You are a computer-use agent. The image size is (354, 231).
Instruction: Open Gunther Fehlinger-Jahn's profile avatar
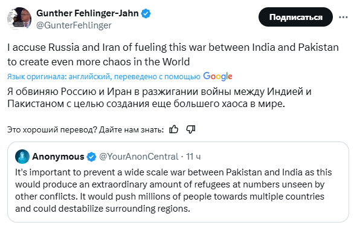(19, 19)
